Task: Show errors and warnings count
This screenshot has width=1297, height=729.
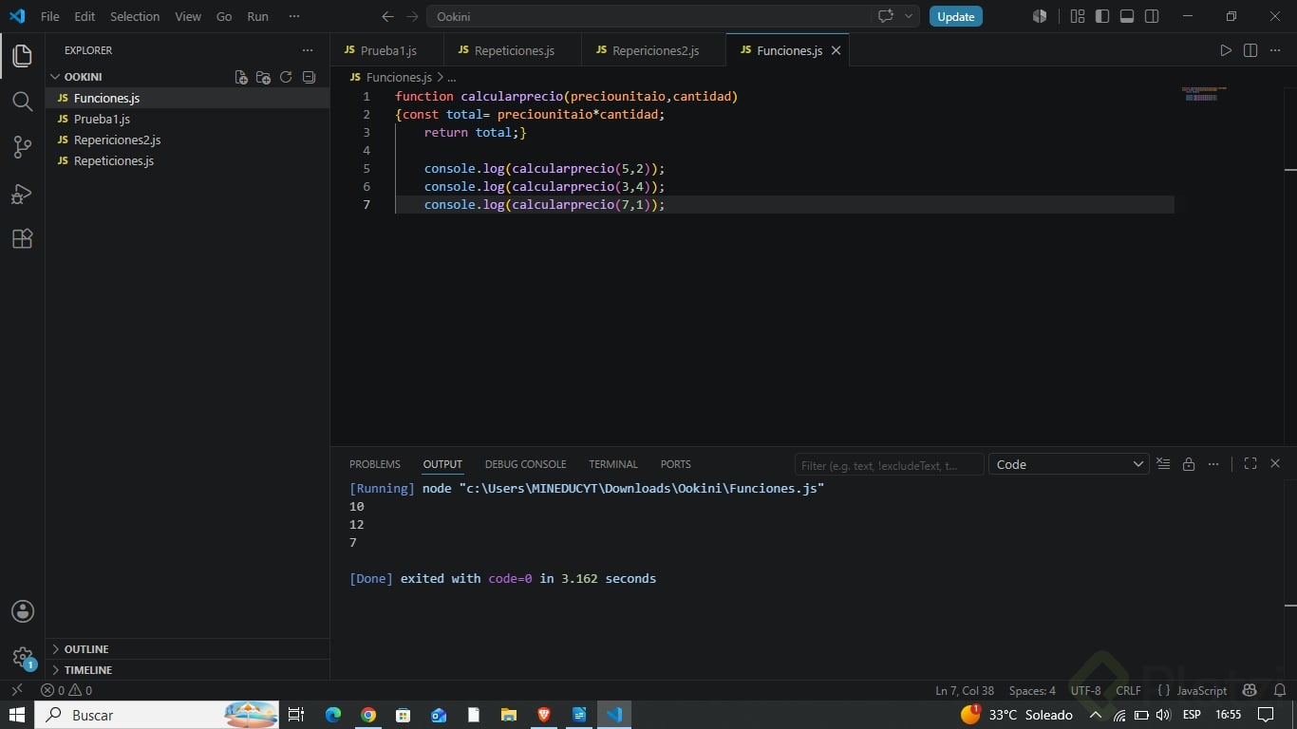Action: tap(66, 690)
